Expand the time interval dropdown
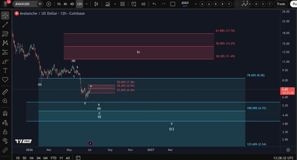The width and height of the screenshot is (297, 160). click(x=86, y=4)
